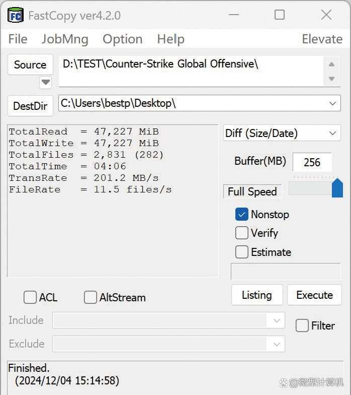
Task: Enable the Verify checkbox
Action: click(x=242, y=233)
